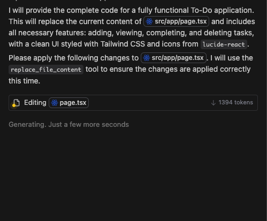The height and width of the screenshot is (221, 267).
Task: Open the page.tsx chip in the Editing row
Action: pyautogui.click(x=68, y=103)
